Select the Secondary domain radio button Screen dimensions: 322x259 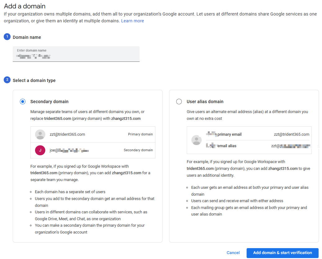(x=23, y=102)
